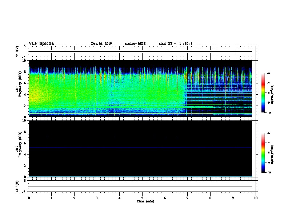Click the 'ch.3(V)' waveform axis label
Screen dimensions: 288x222
pos(17,186)
